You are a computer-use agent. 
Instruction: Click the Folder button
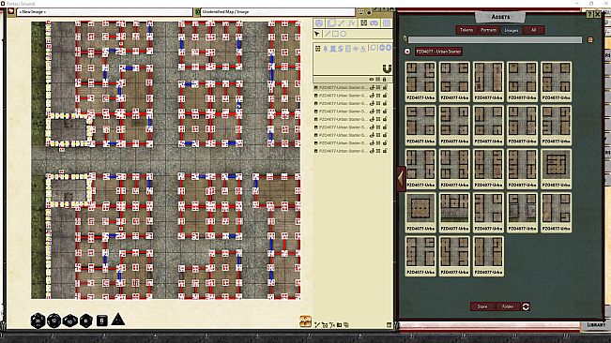[508, 306]
